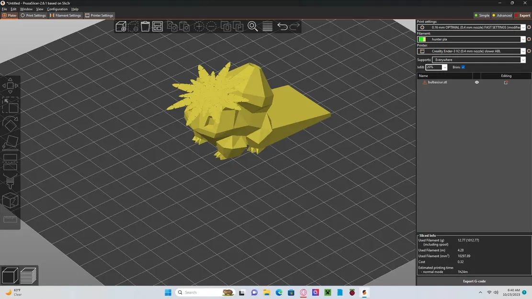Click the Add model toolbar icon

(x=121, y=26)
